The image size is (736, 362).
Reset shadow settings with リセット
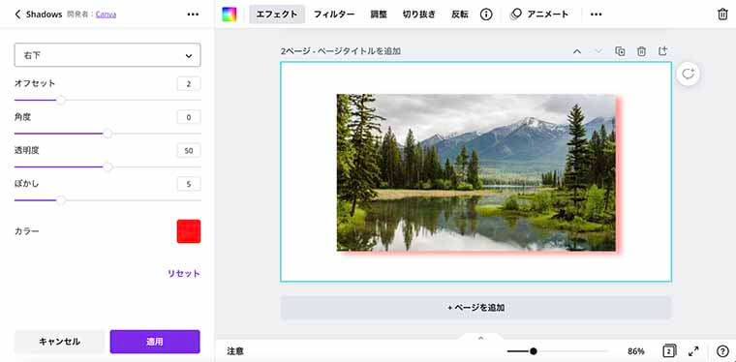coord(184,273)
